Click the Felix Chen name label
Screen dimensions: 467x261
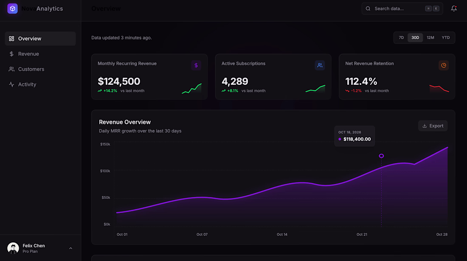point(34,246)
